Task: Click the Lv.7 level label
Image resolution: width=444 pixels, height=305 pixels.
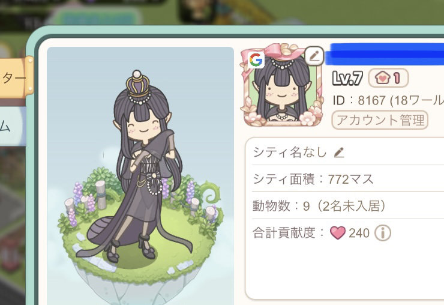Action: pyautogui.click(x=347, y=78)
